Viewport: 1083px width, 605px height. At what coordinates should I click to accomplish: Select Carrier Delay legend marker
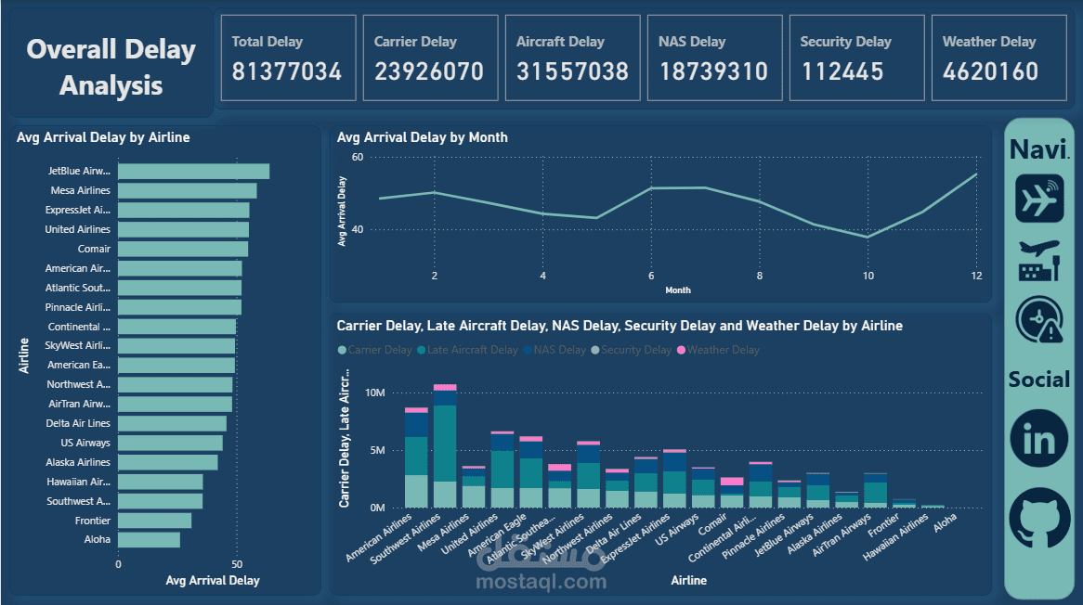(x=342, y=351)
